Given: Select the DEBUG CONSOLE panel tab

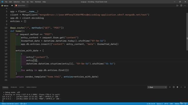Looking at the screenshot, I should coord(31,87).
